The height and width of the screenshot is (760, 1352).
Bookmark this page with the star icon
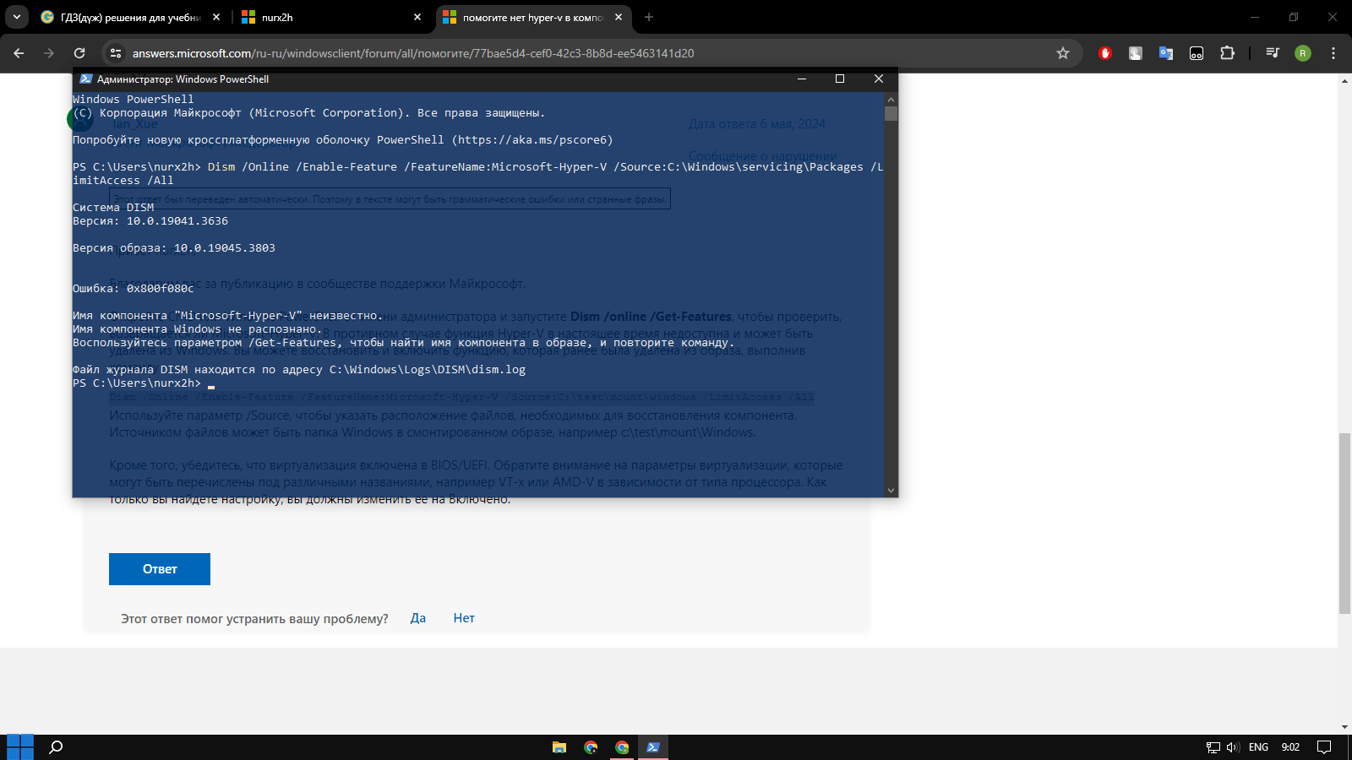(x=1063, y=53)
